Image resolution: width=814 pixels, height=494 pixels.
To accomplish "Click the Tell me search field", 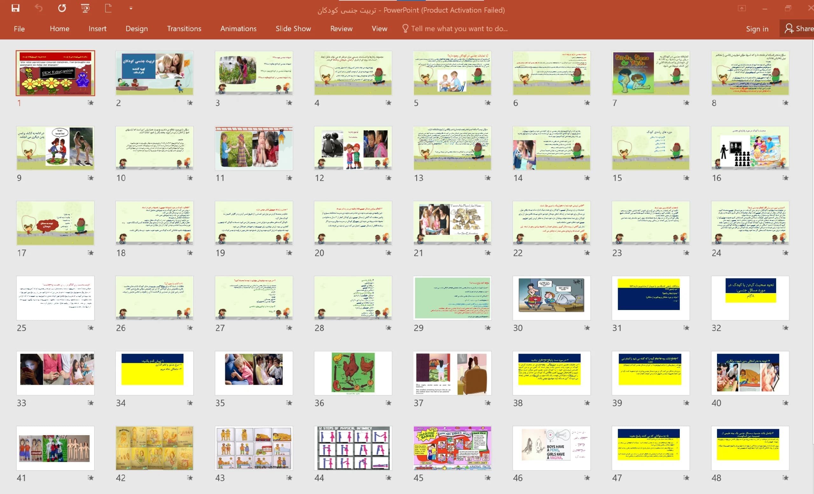I will (459, 29).
